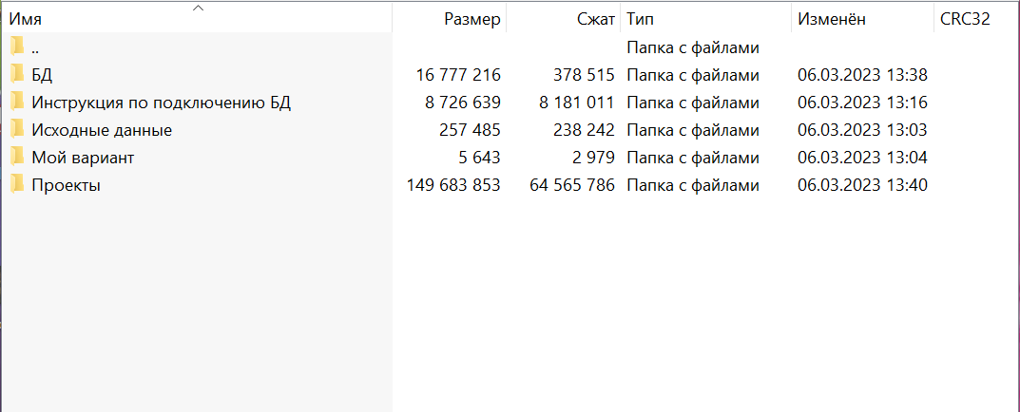The height and width of the screenshot is (412, 1020).
Task: Click the Проекты folder icon
Action: coord(17,185)
